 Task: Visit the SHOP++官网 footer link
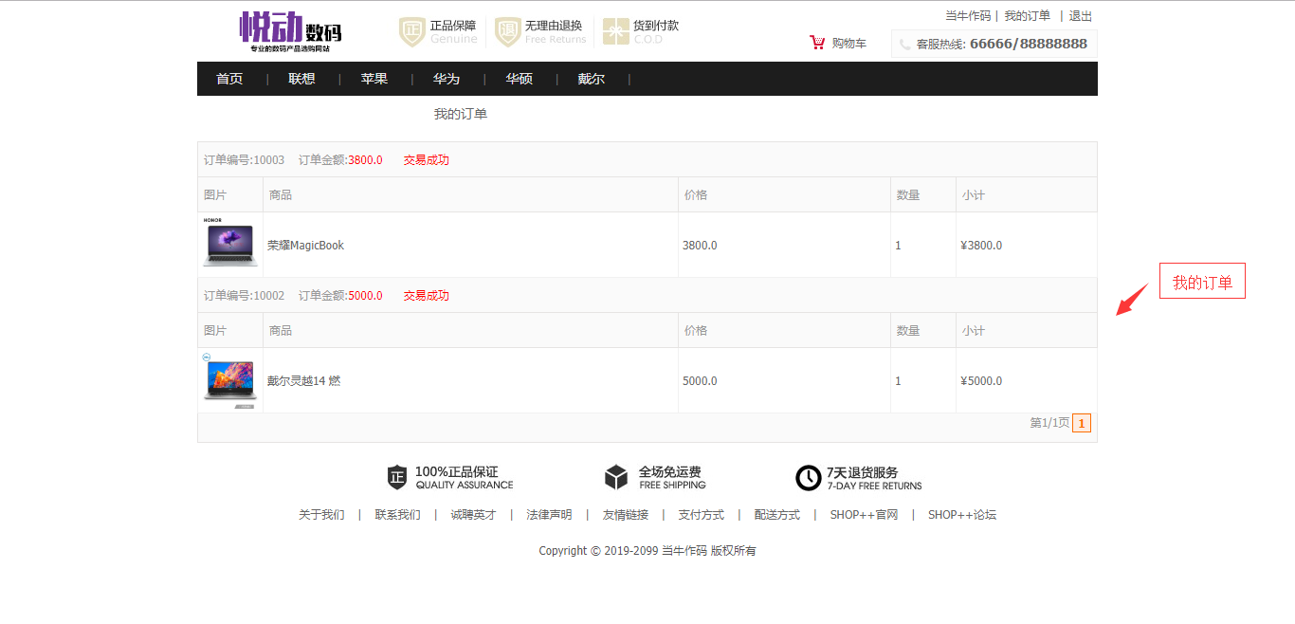(x=864, y=515)
